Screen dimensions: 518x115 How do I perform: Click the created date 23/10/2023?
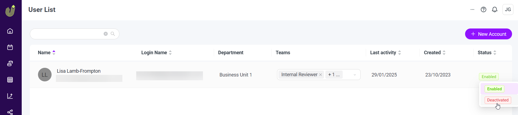(x=438, y=75)
